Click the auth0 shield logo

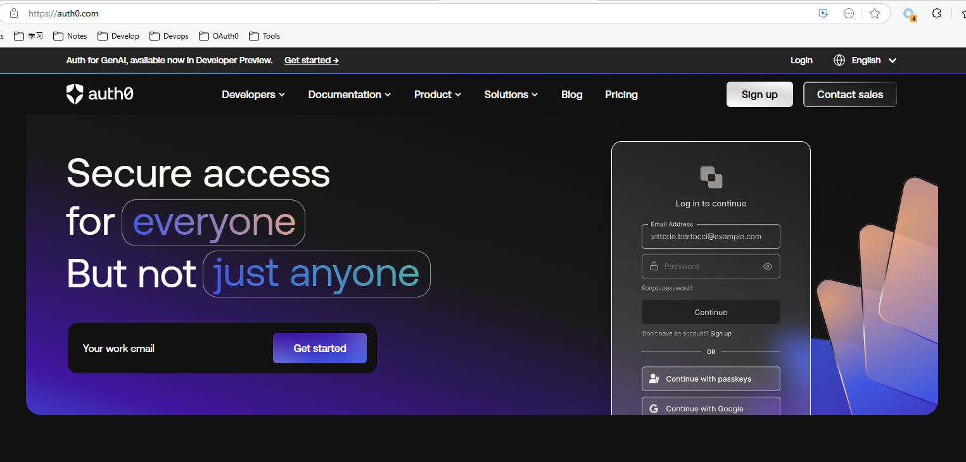75,94
